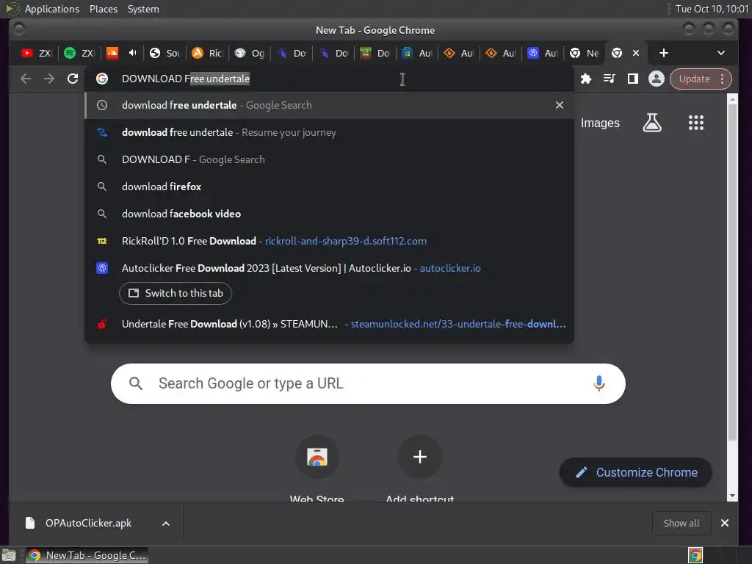Viewport: 752px width, 564px height.
Task: Pick 'download firefox' suggestion
Action: pyautogui.click(x=329, y=187)
